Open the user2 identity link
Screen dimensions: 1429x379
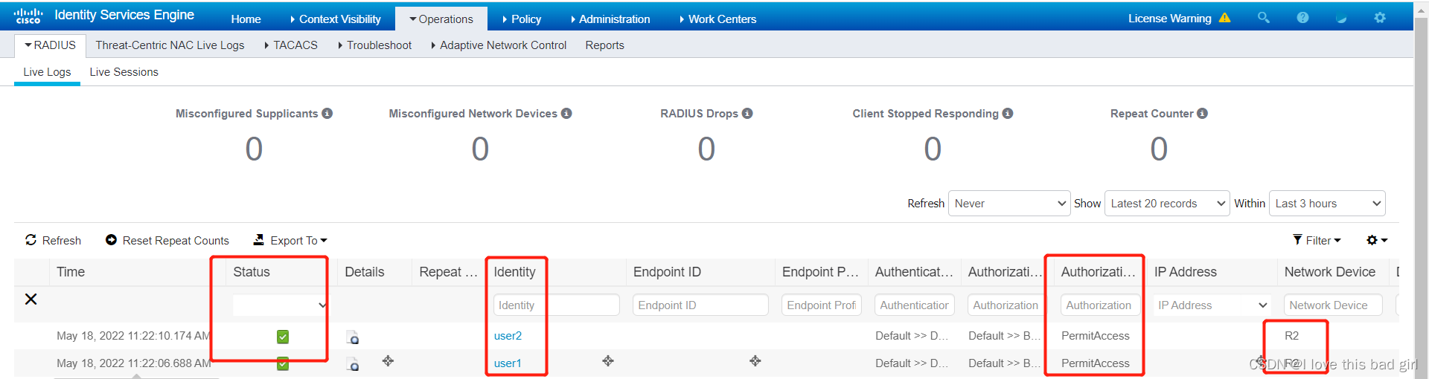coord(508,336)
